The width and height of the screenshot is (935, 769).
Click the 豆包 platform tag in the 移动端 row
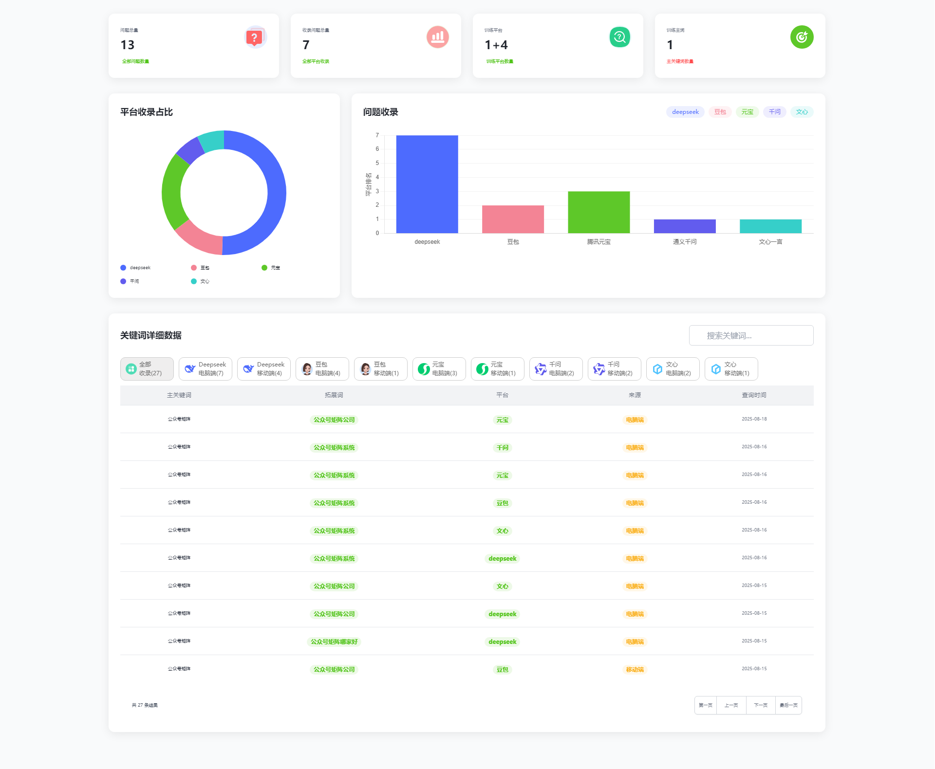[x=503, y=670]
